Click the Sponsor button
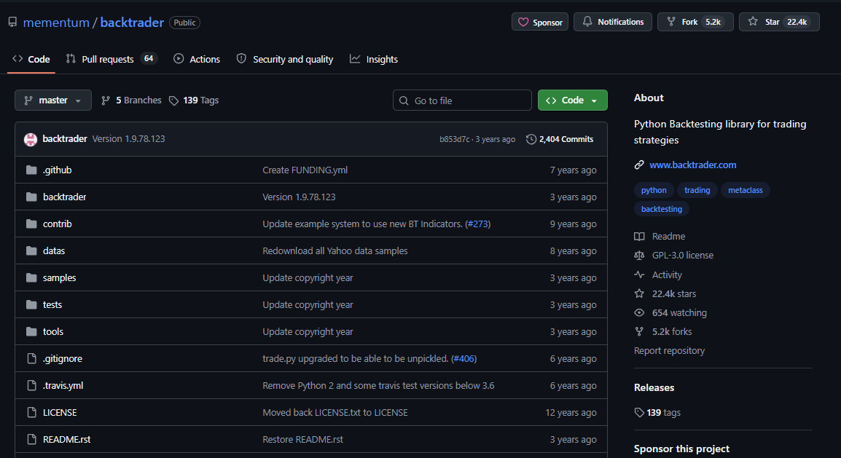Screen dimensions: 841x458 (539, 22)
